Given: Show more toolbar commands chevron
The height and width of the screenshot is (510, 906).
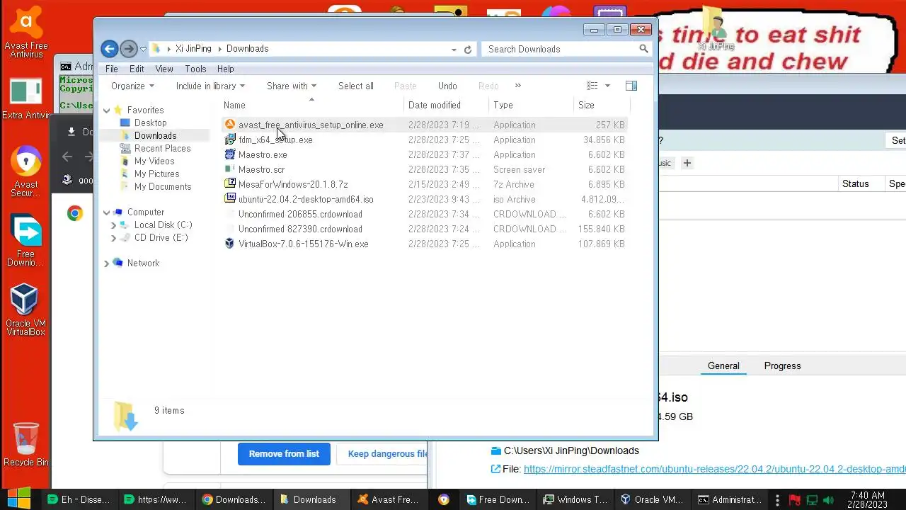Looking at the screenshot, I should [517, 86].
